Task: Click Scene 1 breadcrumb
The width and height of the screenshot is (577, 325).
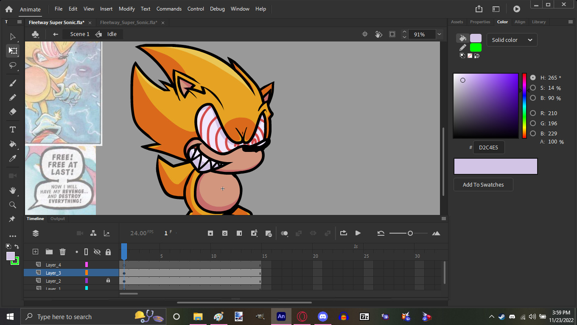Action: [80, 34]
